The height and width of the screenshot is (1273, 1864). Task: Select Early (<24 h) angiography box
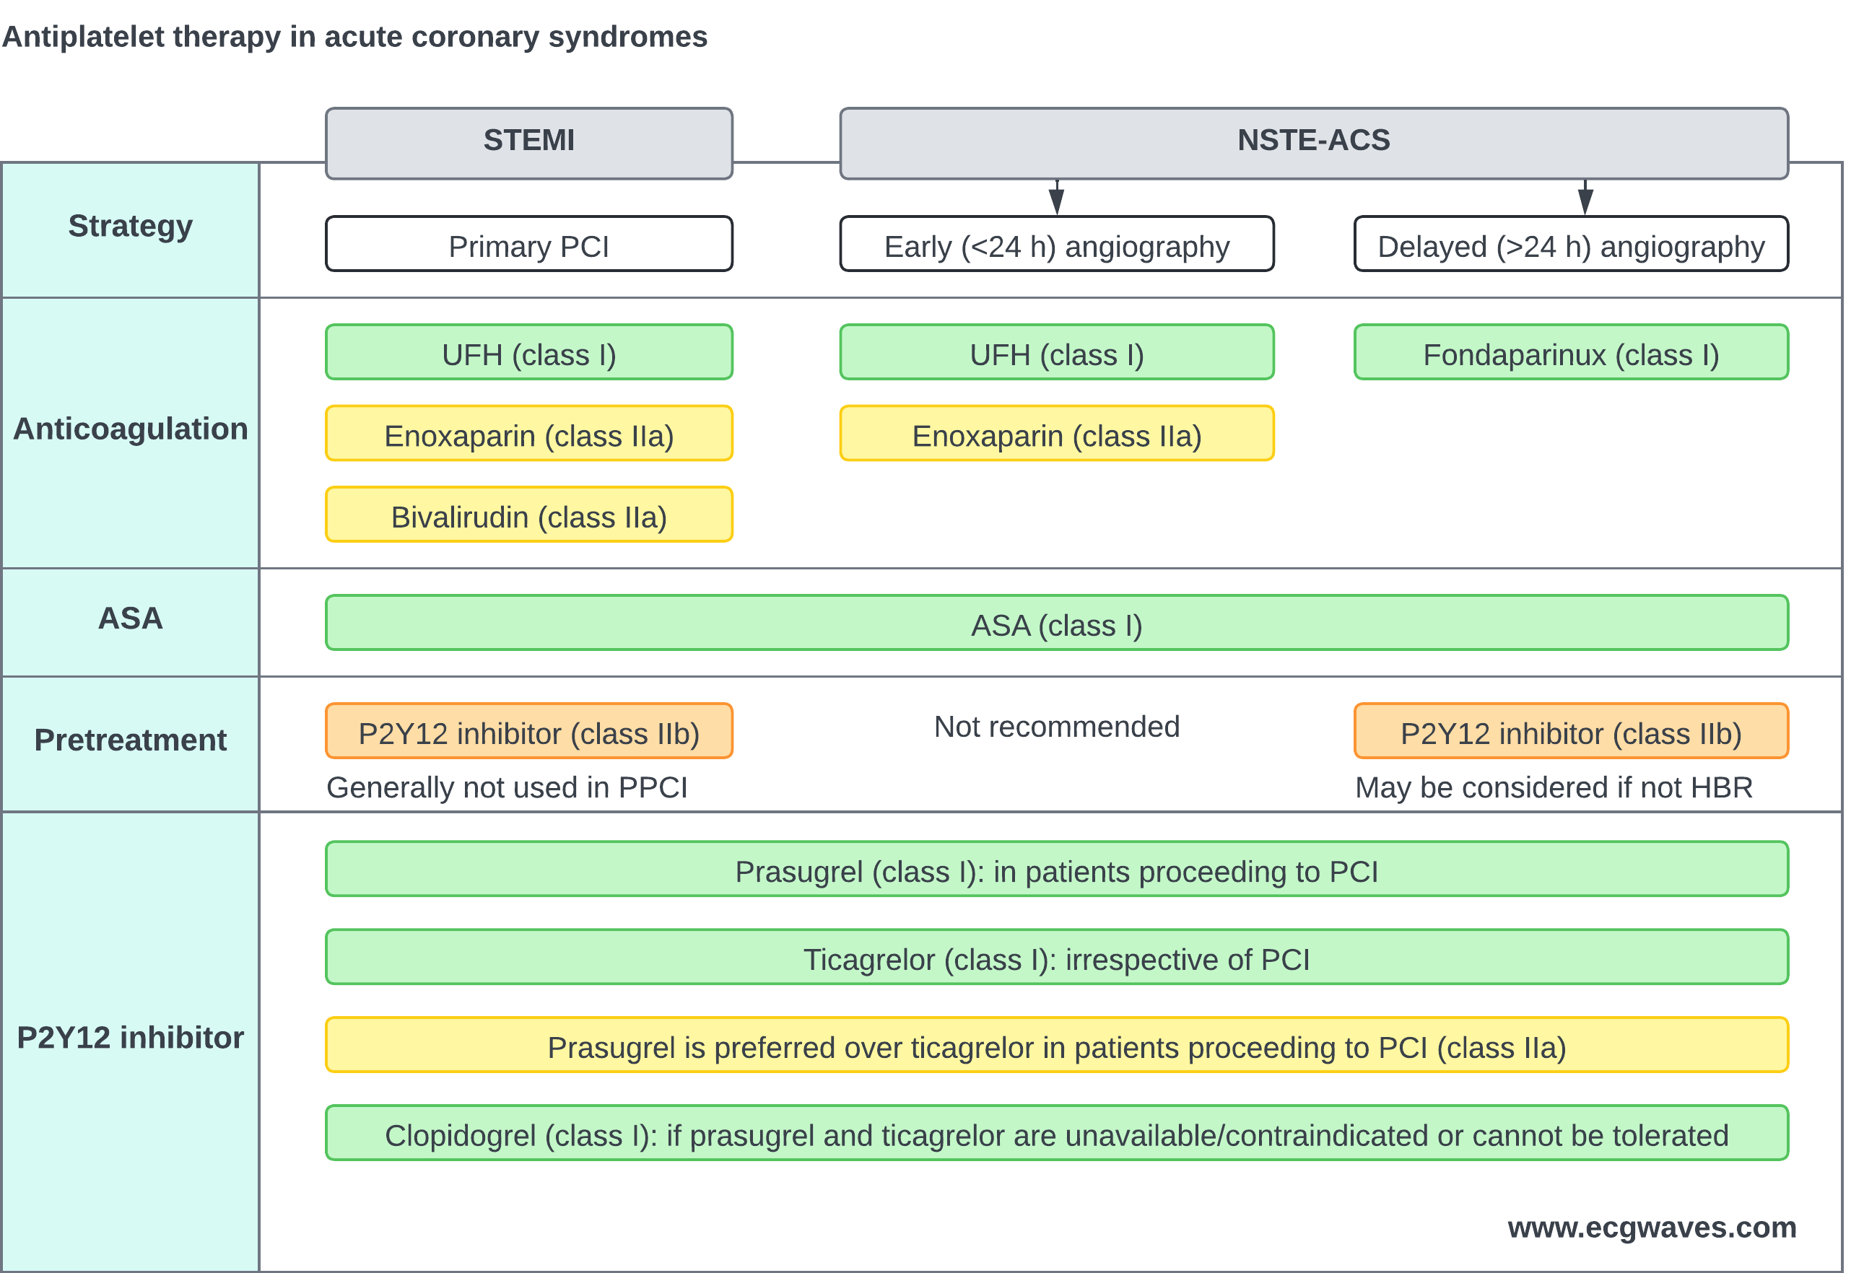(1056, 244)
